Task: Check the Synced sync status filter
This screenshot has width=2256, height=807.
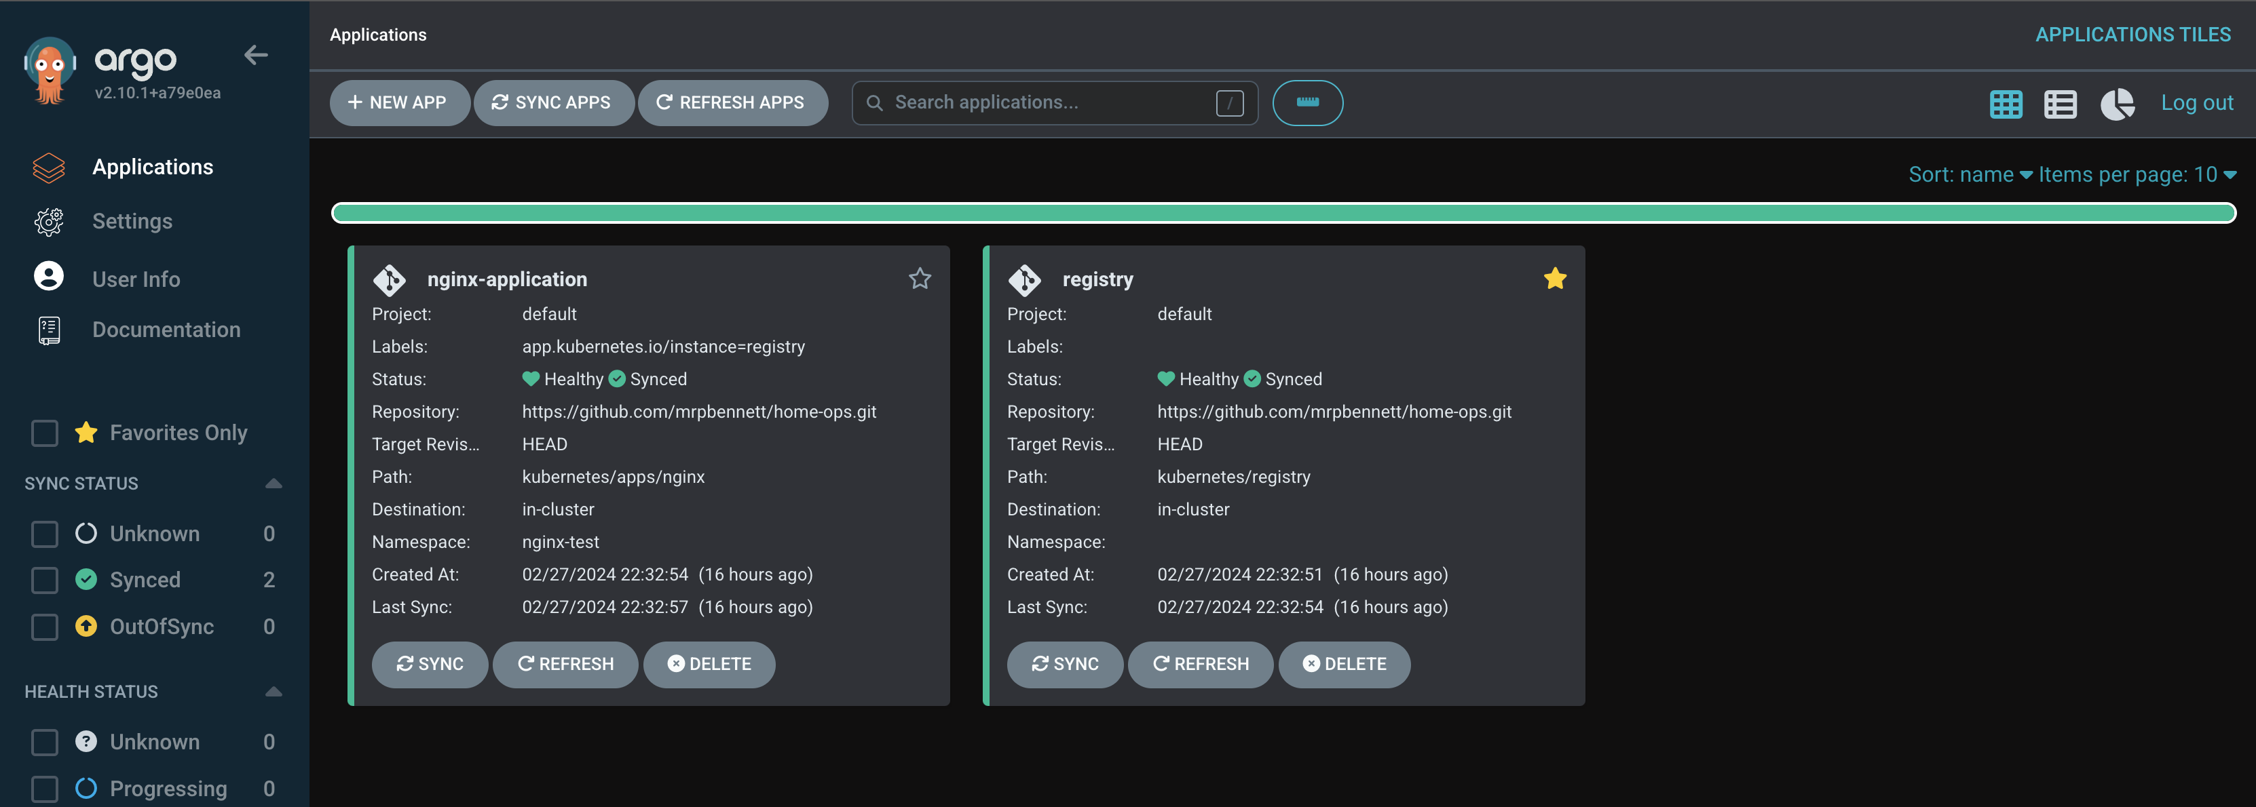Action: point(44,579)
